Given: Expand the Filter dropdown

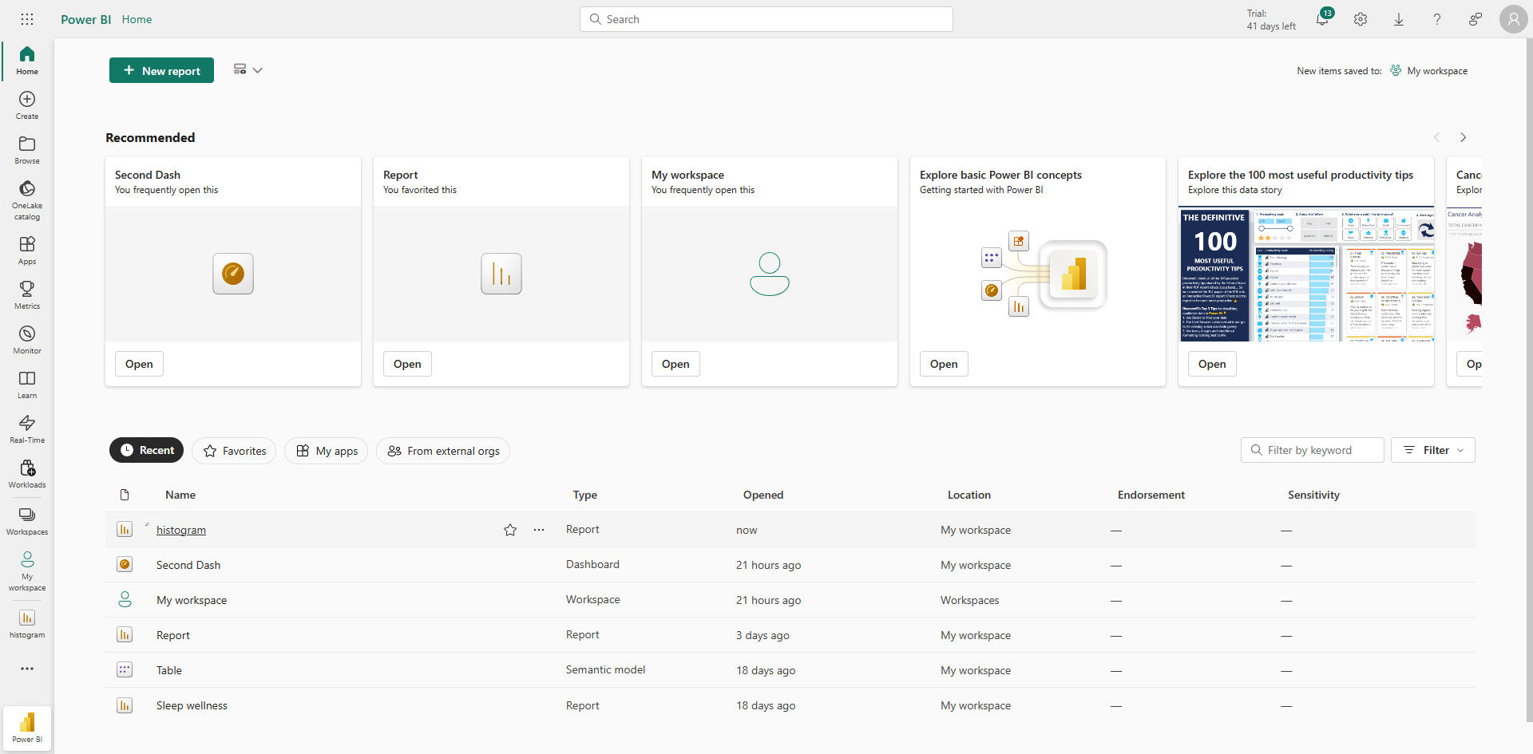Looking at the screenshot, I should 1433,450.
